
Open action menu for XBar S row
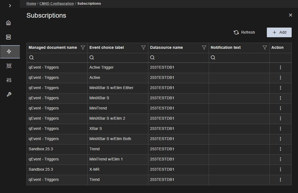pos(280,129)
